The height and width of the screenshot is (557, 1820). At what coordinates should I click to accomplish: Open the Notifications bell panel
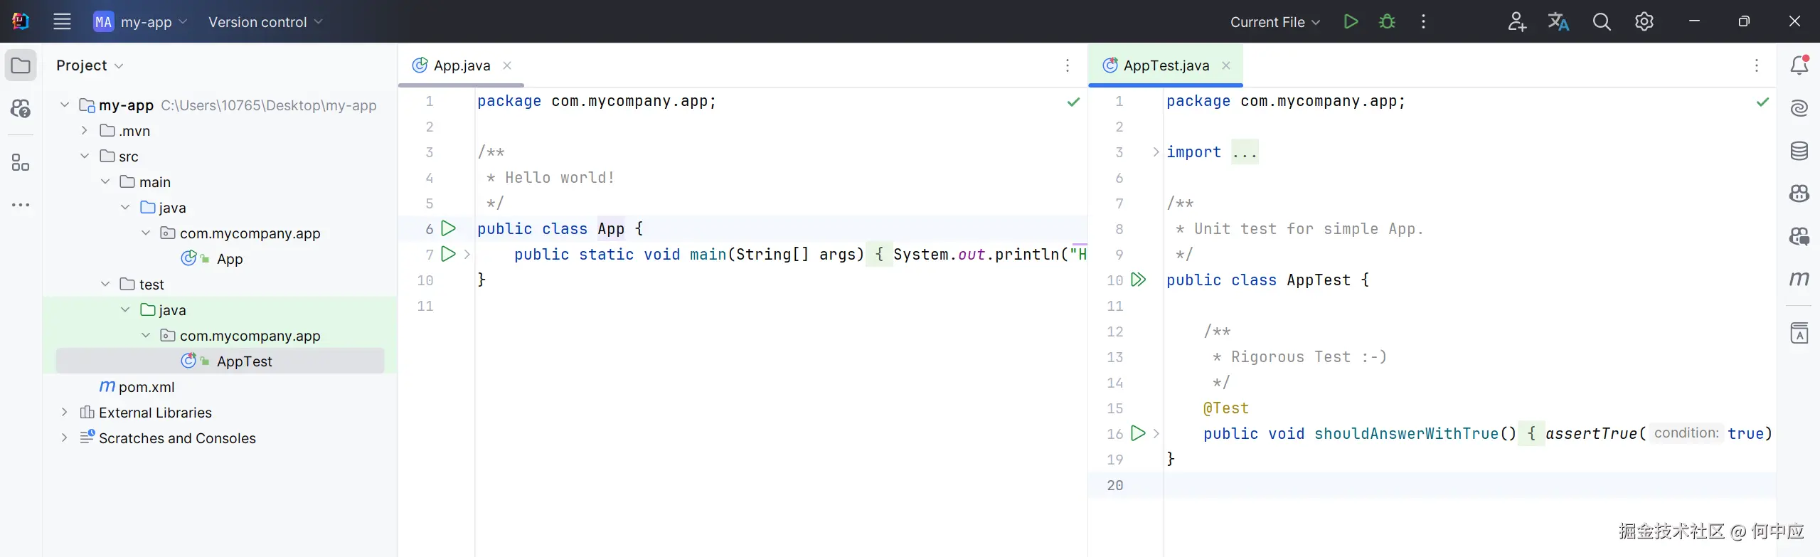pyautogui.click(x=1799, y=65)
